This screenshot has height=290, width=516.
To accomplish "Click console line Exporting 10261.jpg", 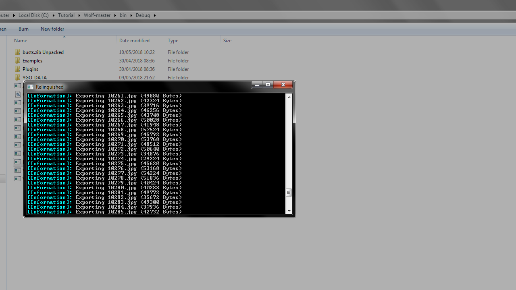I will [105, 96].
